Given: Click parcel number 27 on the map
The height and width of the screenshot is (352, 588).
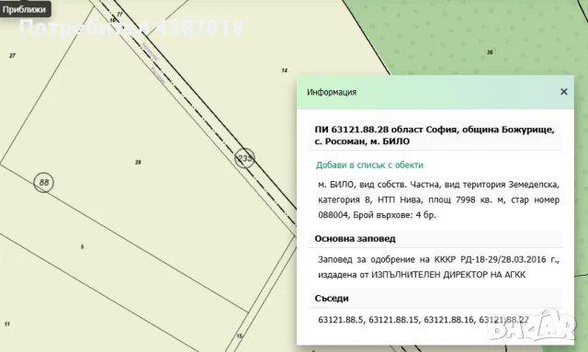Looking at the screenshot, I should coord(12,55).
